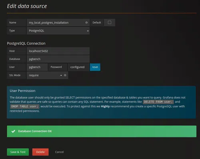Screen dimensions: 200x159
Task: Click the User pgbench input
Action: (x=37, y=67)
